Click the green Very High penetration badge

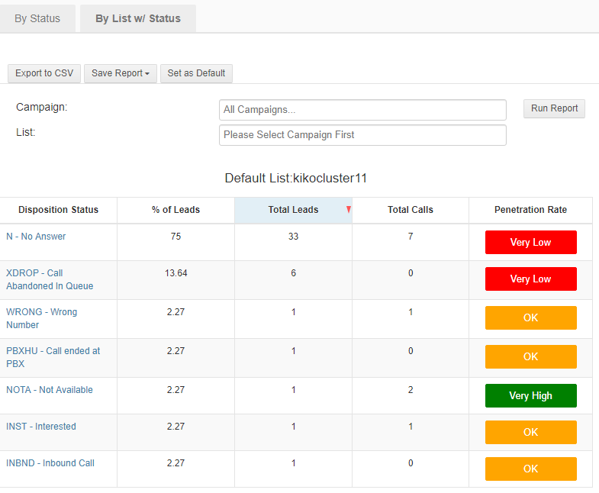point(530,396)
